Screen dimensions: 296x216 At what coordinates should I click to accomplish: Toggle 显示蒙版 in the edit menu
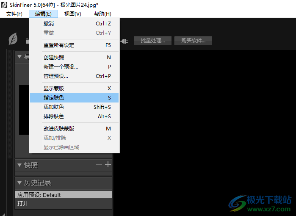(x=74, y=89)
